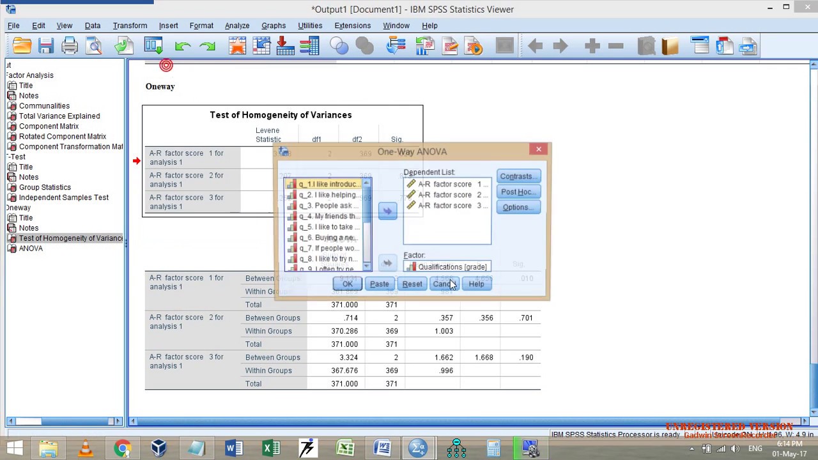This screenshot has height=460, width=818.
Task: Select 'A-R factor score 2' in Dependent List
Action: 447,195
